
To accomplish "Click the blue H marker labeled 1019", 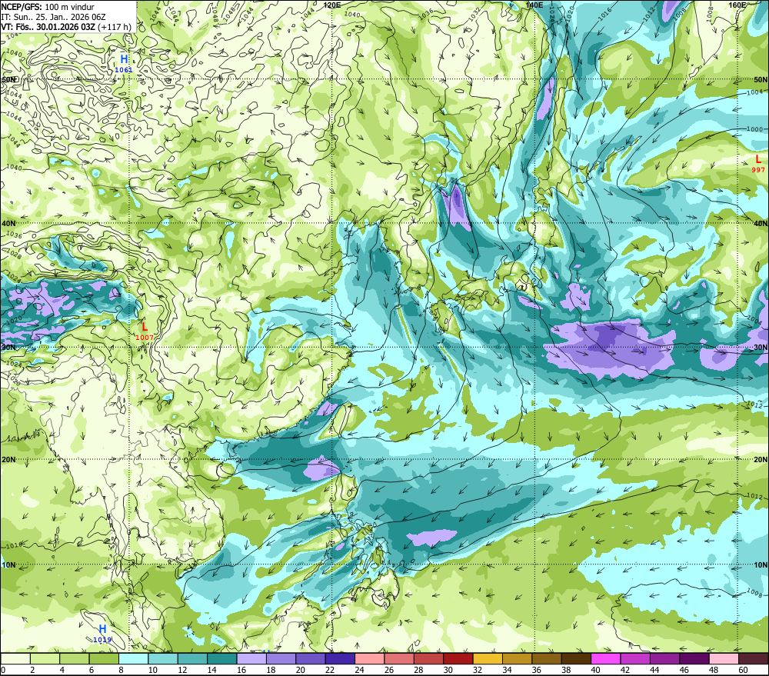I will (102, 634).
